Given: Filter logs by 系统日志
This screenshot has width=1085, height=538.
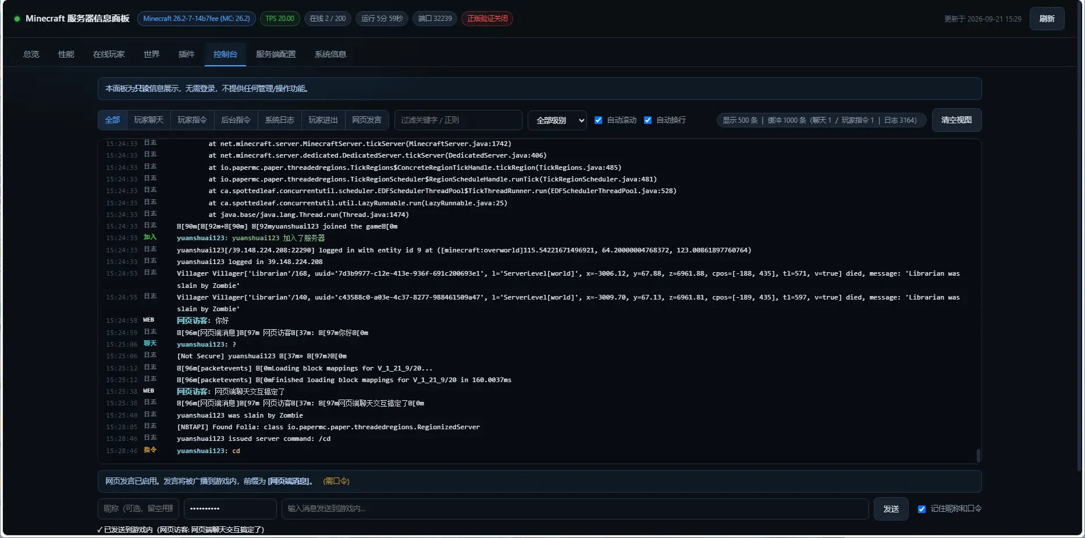Looking at the screenshot, I should coord(280,120).
